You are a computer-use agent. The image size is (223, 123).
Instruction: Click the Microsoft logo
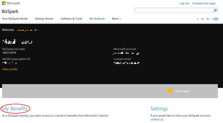[x=11, y=3]
